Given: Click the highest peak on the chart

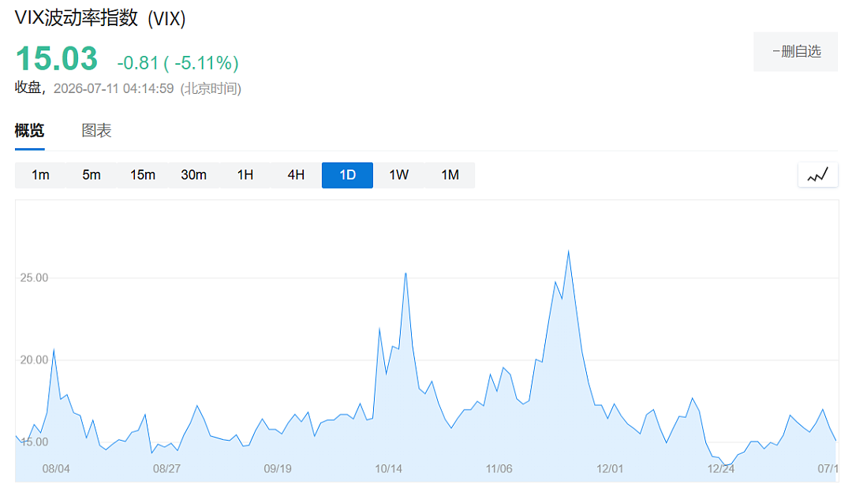Looking at the screenshot, I should point(568,252).
